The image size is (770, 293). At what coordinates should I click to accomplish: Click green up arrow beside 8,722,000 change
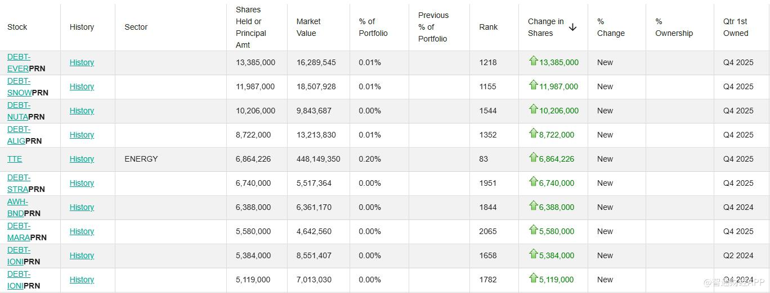[x=533, y=134]
